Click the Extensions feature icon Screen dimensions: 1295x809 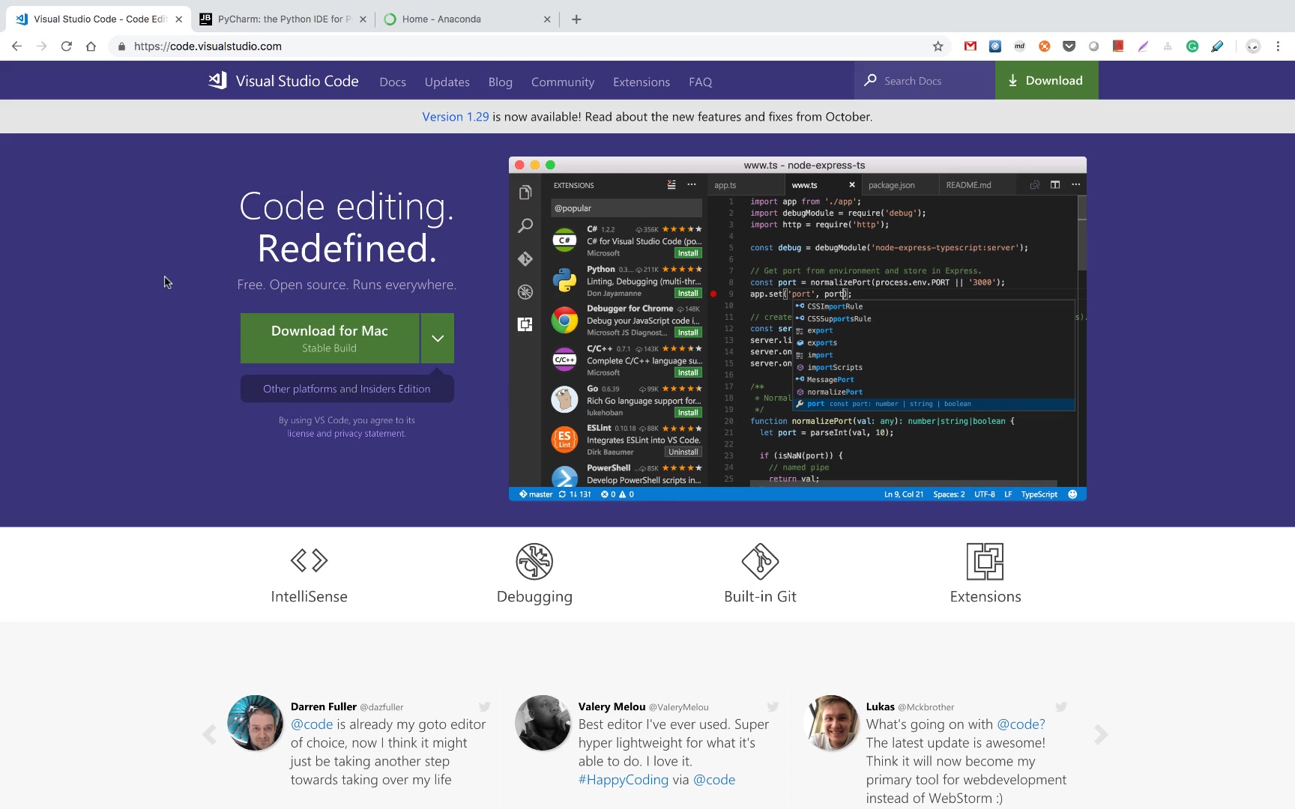coord(985,561)
